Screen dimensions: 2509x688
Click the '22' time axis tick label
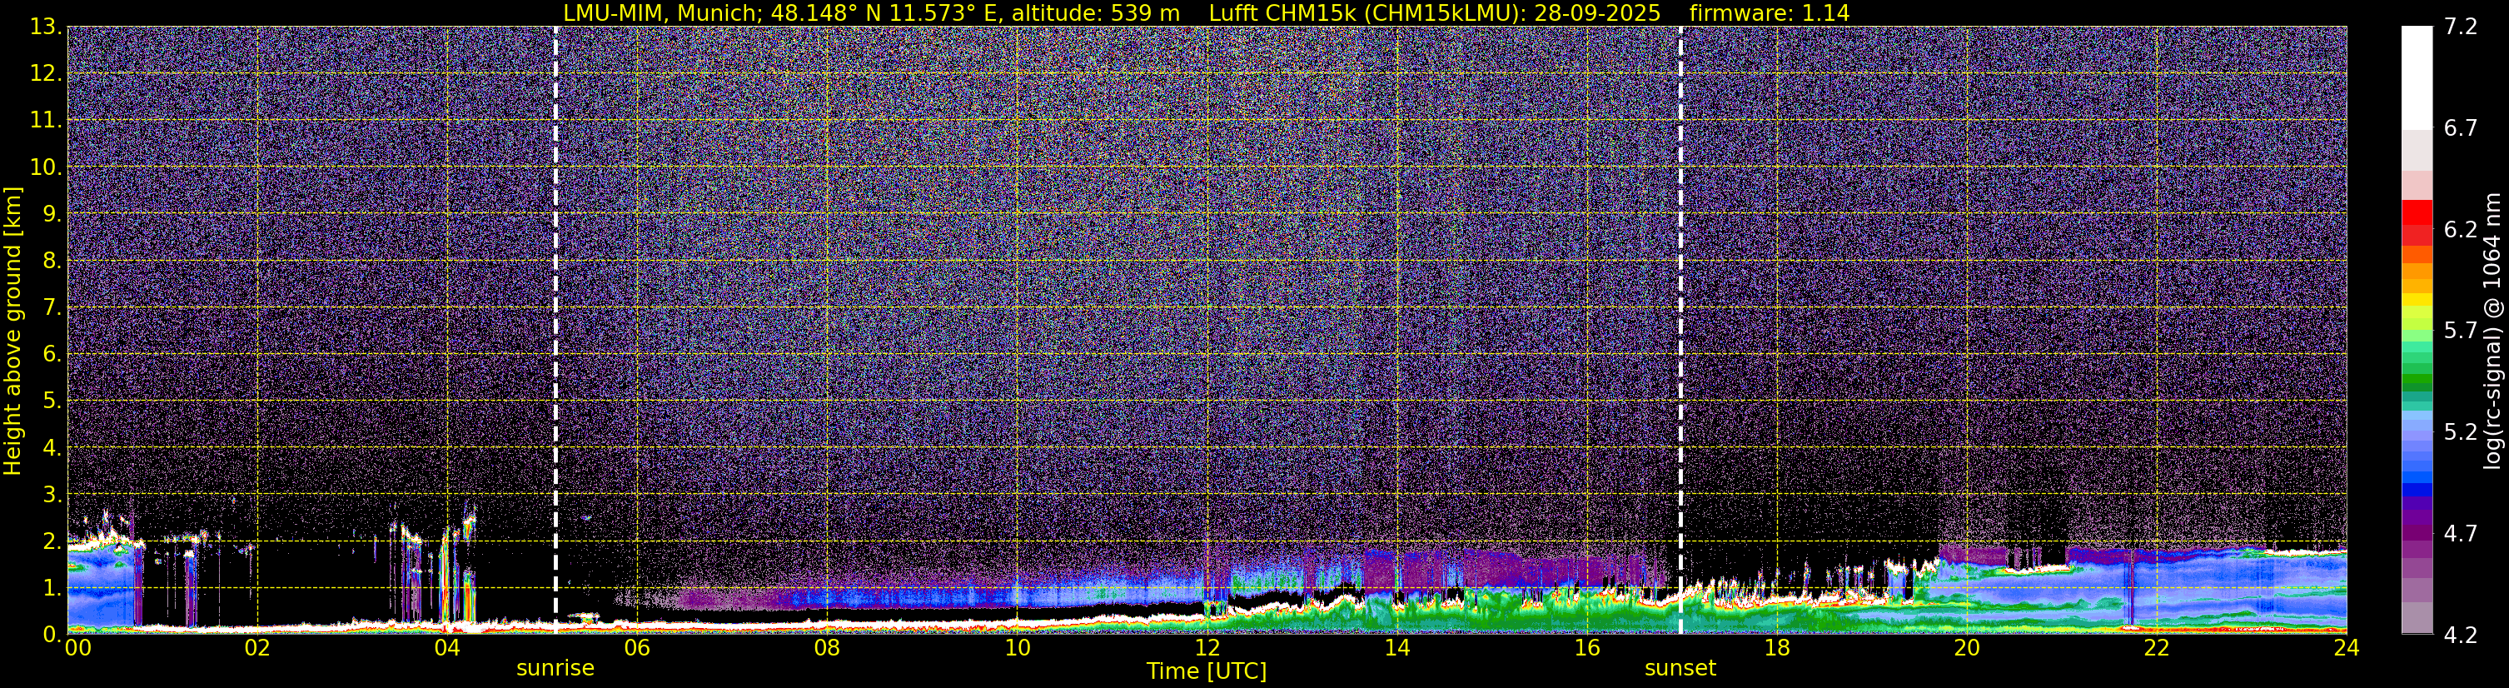point(2157,648)
